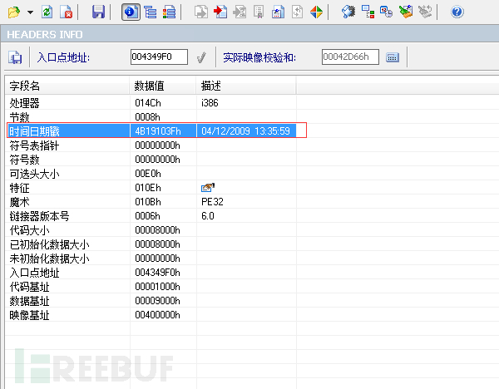
Task: Open the Data Directories tree icon
Action: (x=150, y=12)
